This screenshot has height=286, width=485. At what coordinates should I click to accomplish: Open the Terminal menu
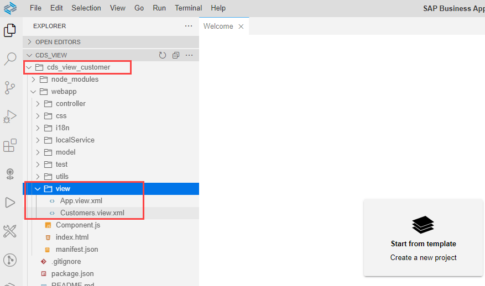(x=189, y=8)
